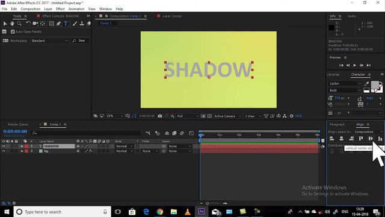Open the Calibri font family dropdown
The image size is (385, 217).
coord(345,84)
